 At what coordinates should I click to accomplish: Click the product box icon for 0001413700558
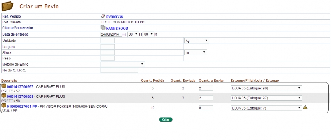4,96
